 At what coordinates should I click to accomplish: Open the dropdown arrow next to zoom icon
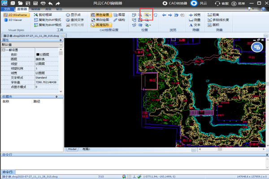(150, 15)
